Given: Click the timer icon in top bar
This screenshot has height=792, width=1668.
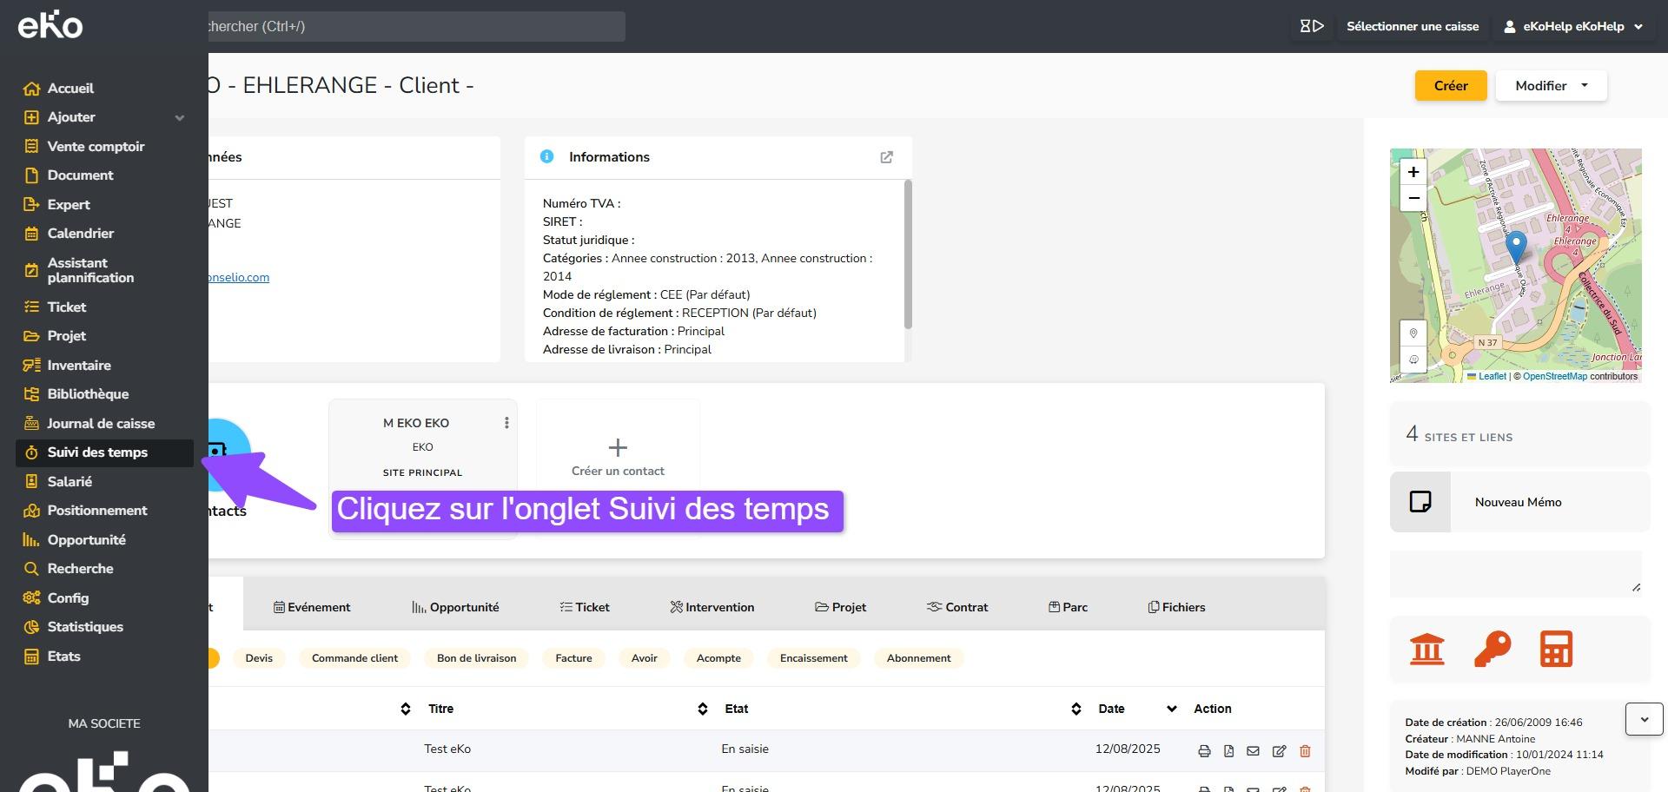Looking at the screenshot, I should [x=1311, y=26].
